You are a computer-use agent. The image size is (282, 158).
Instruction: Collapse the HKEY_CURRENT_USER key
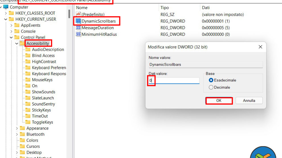pyautogui.click(x=6, y=19)
